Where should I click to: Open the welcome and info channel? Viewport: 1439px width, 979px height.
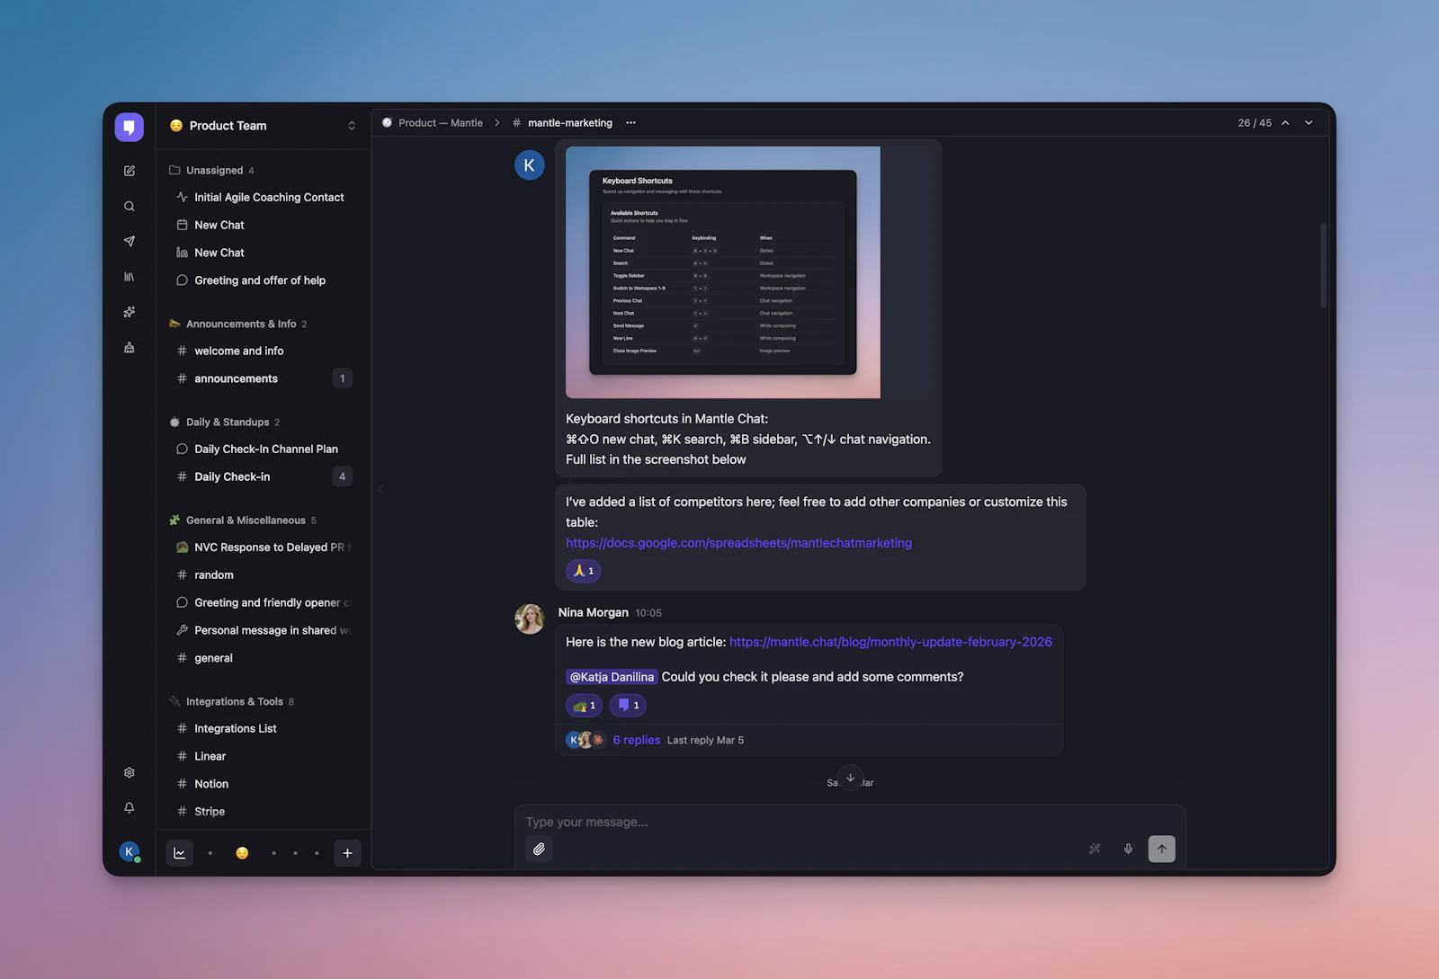(x=263, y=351)
